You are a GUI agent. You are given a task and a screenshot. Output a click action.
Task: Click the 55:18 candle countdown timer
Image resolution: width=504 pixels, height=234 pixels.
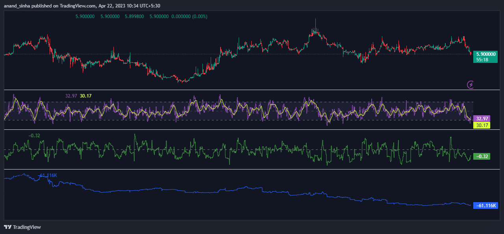click(482, 60)
